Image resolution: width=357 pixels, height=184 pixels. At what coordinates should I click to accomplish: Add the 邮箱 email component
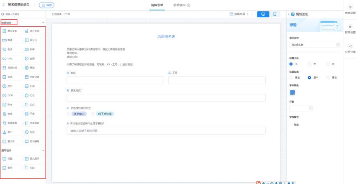[x=34, y=49]
